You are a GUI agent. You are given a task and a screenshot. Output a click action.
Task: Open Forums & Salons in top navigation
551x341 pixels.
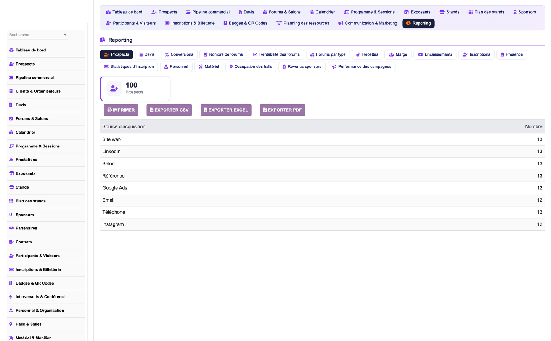coord(282,12)
